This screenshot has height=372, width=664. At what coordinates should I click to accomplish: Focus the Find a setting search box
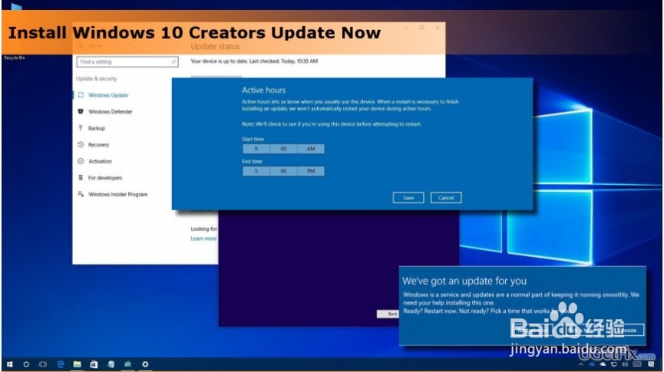(x=127, y=62)
